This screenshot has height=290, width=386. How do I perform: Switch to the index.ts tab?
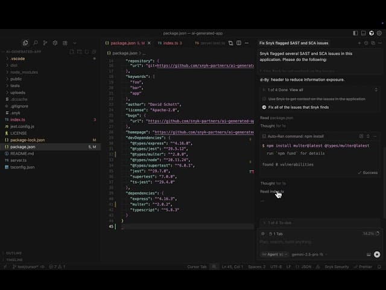(172, 43)
